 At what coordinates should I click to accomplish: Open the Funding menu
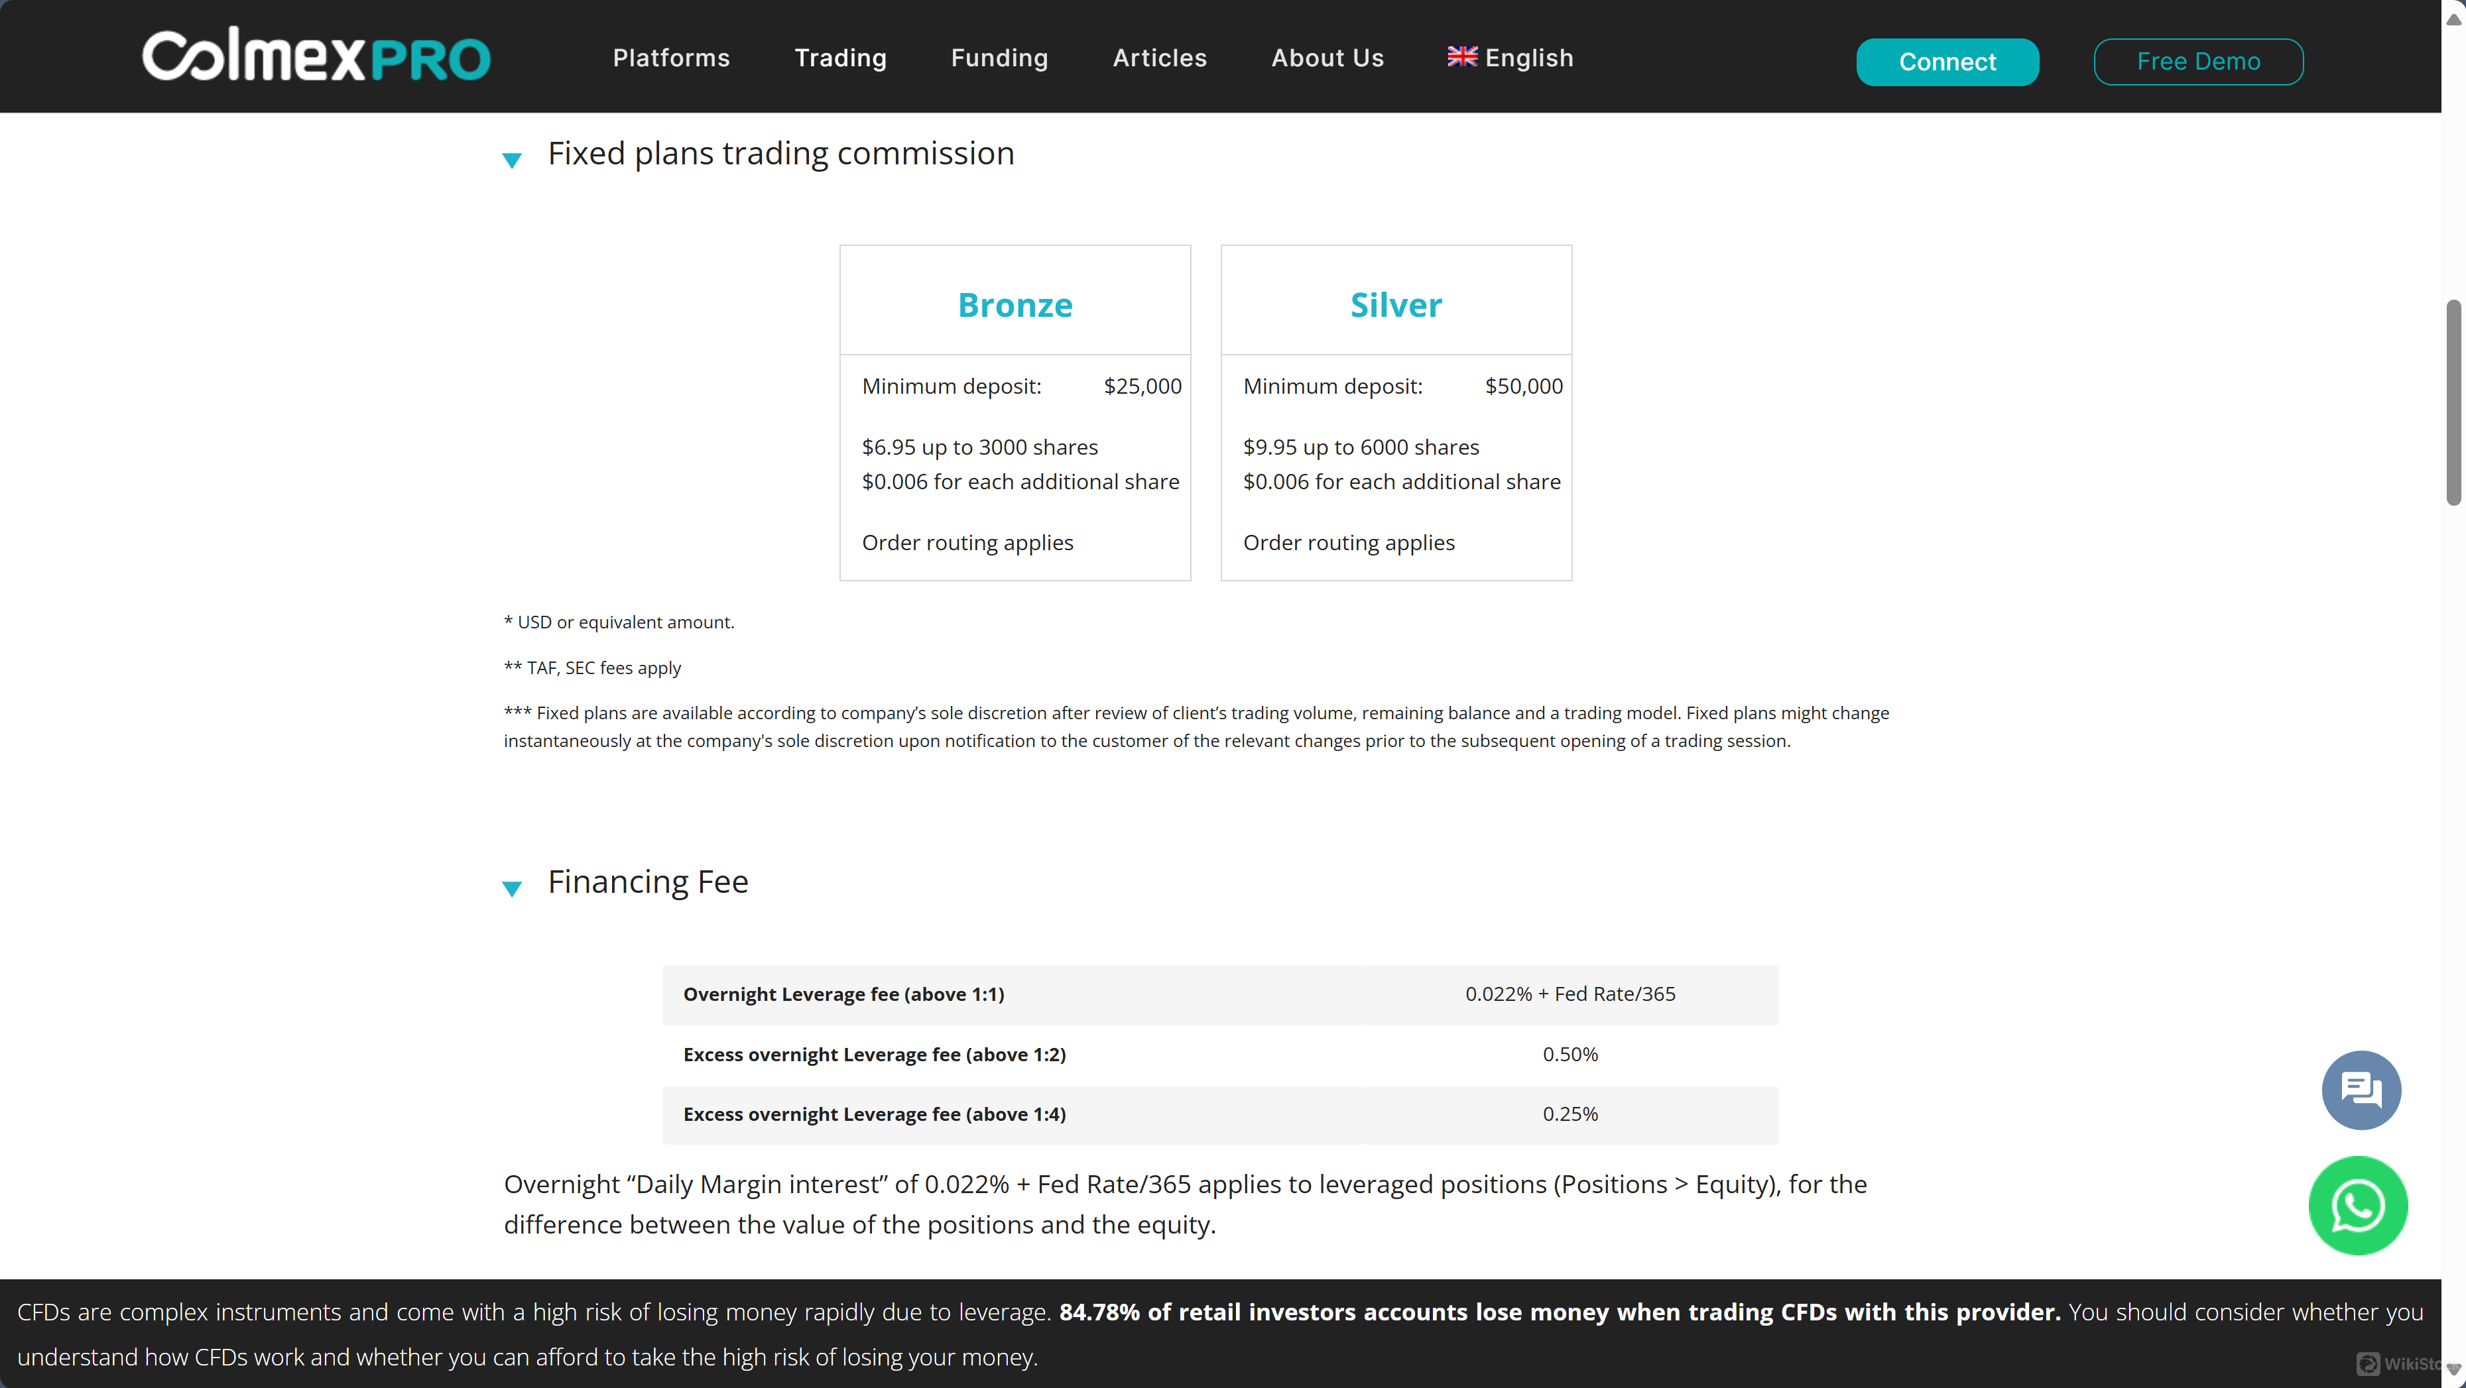[999, 58]
